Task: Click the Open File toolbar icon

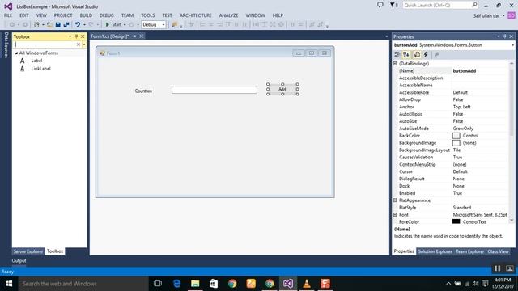Action: click(49, 24)
